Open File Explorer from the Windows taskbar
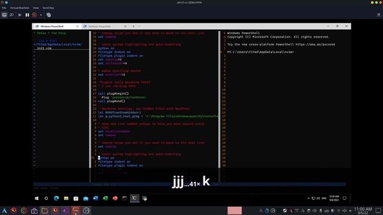Screen dimensions: 383x215 click(66, 198)
